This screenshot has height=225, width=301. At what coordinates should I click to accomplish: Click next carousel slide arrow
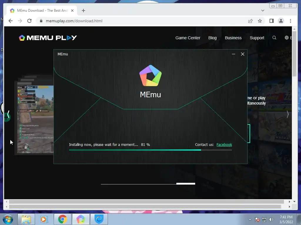coord(287,115)
